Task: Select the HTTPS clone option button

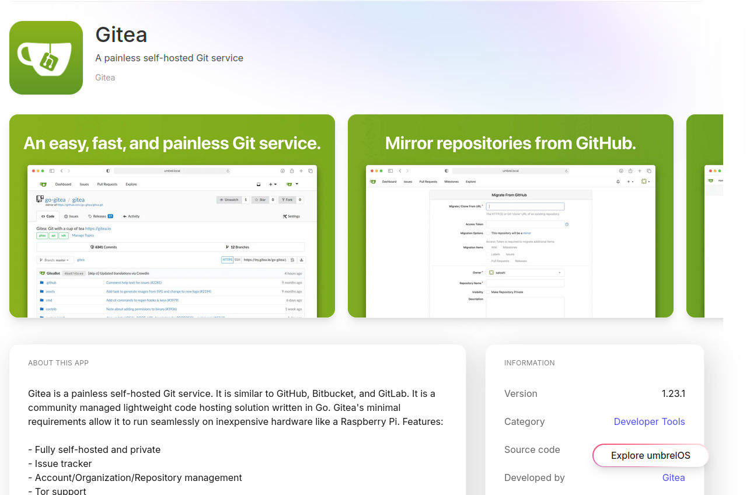Action: 227,260
